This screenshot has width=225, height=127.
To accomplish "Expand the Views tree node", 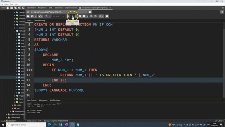I will click(14, 102).
